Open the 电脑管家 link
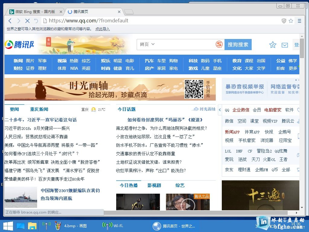Screen dimensions: 309x232 click(x=273, y=110)
